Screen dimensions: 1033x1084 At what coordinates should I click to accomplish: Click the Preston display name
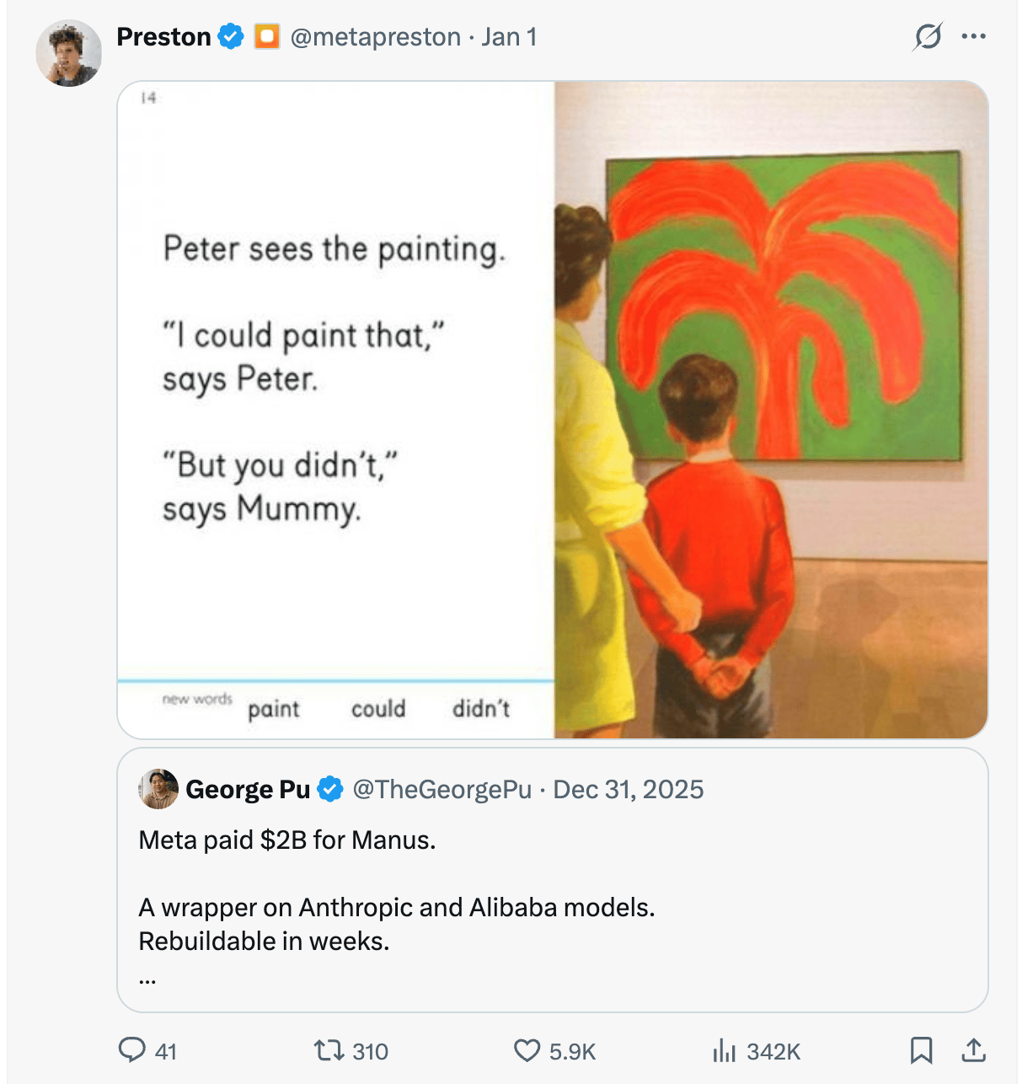click(163, 37)
